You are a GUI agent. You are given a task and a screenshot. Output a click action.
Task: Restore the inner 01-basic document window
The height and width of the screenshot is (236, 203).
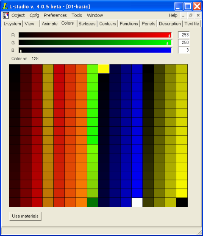191,15
